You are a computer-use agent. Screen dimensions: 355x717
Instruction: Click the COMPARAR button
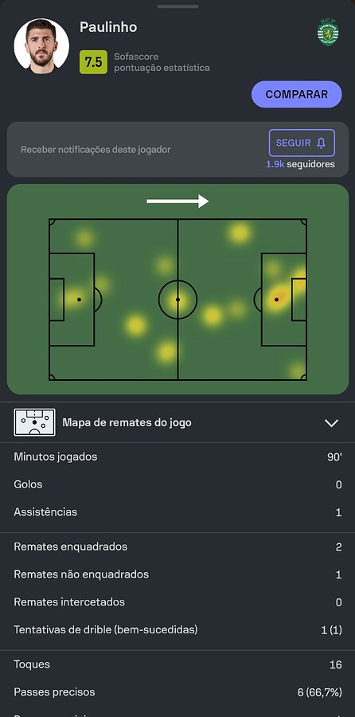coord(297,94)
